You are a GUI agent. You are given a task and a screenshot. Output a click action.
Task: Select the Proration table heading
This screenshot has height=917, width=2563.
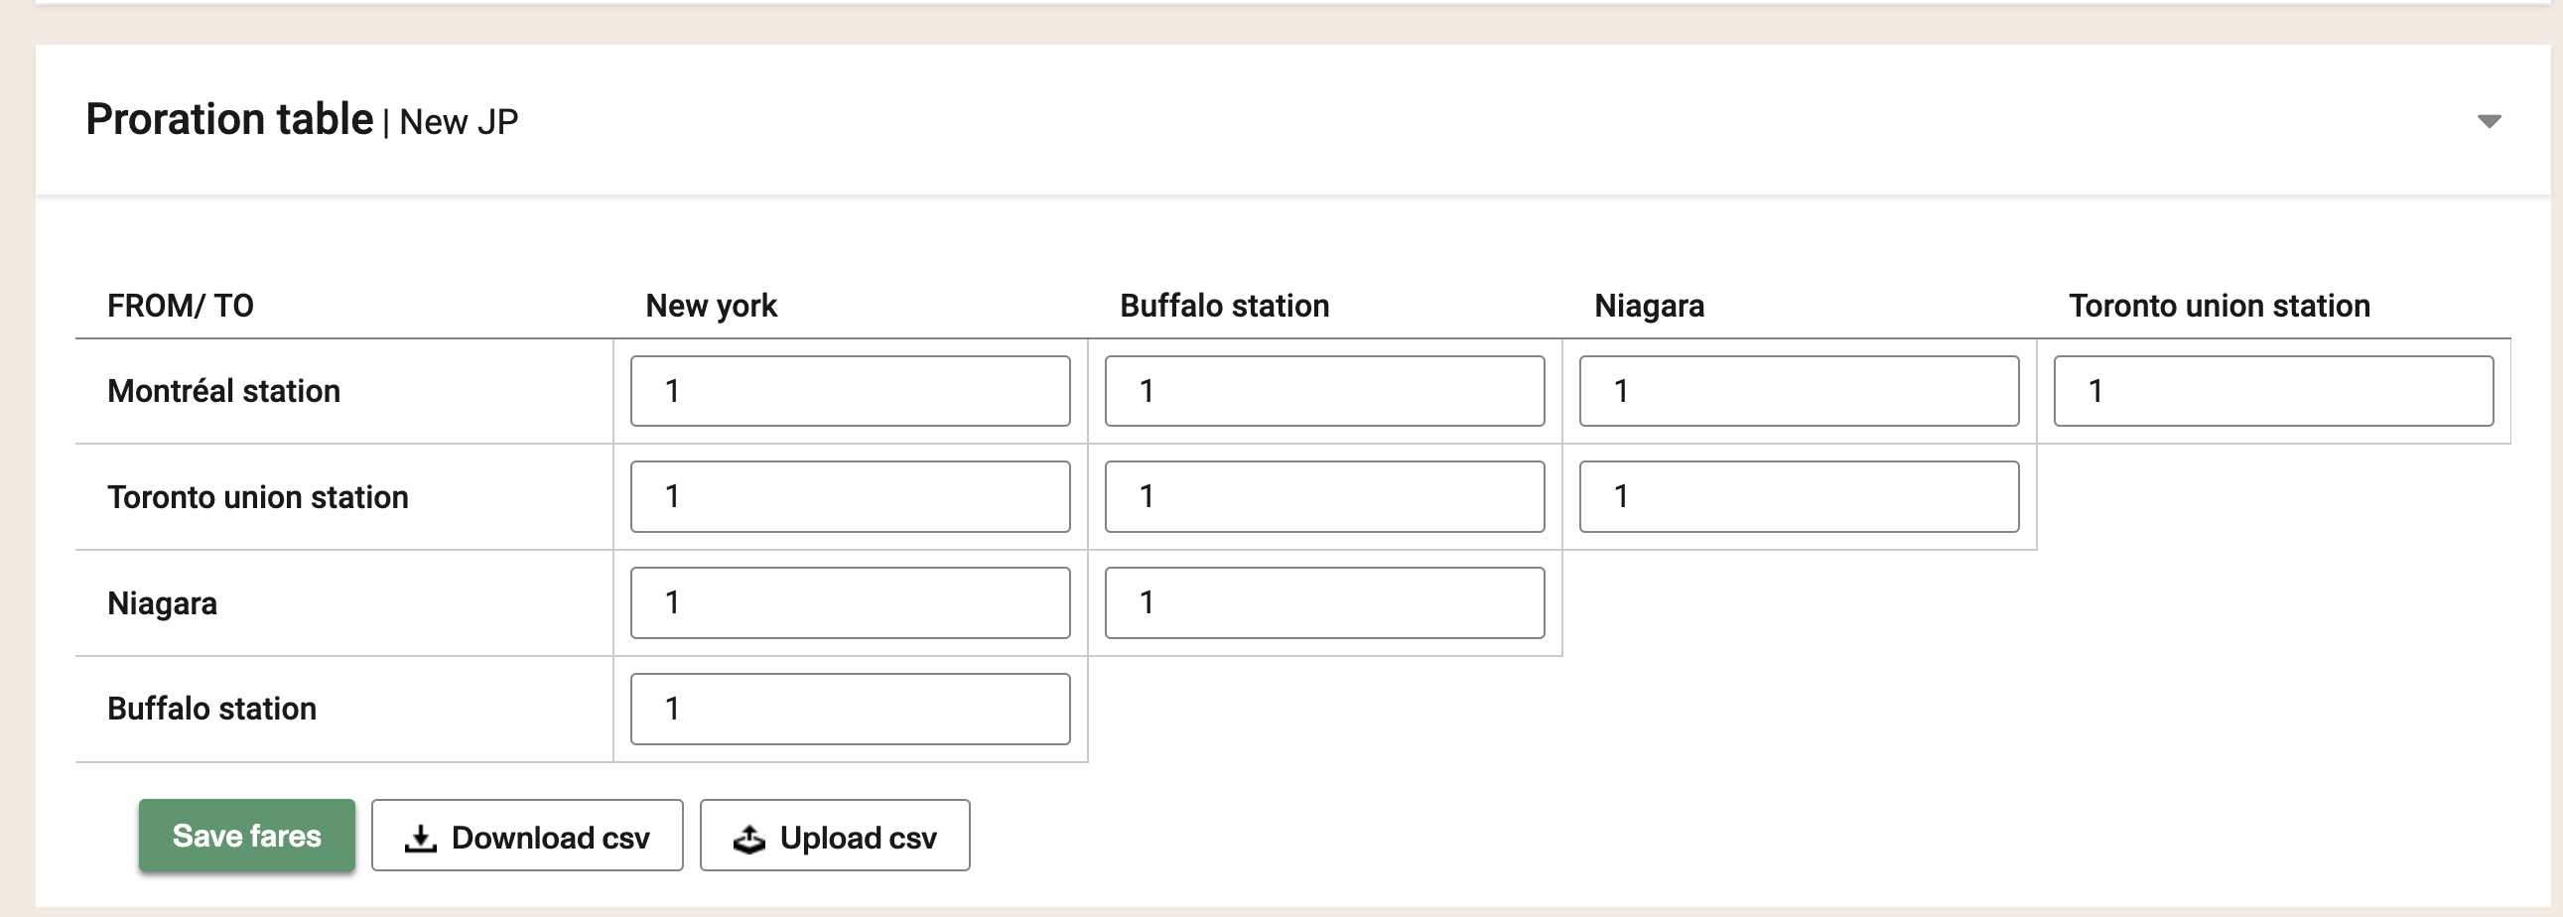[230, 119]
